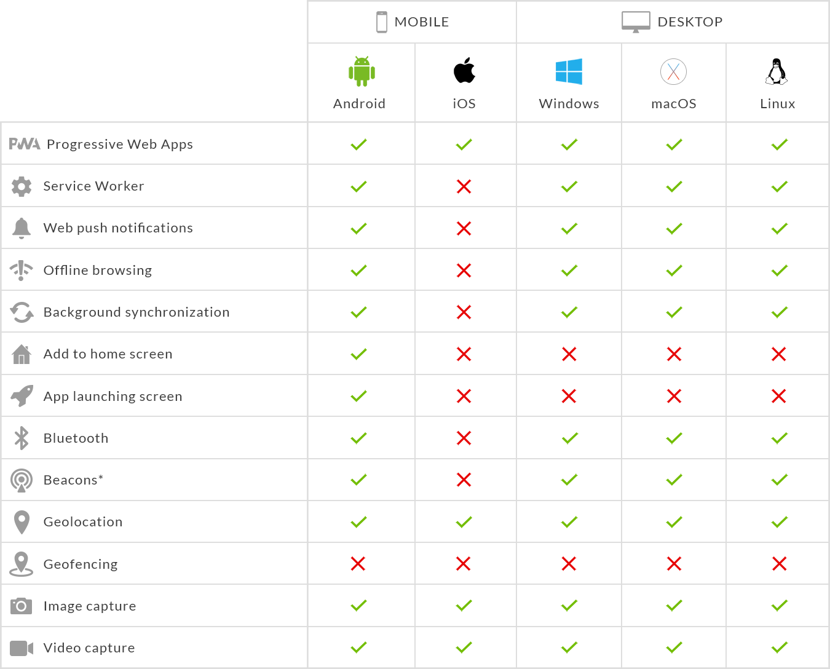Click the Geofencing map pin icon
Viewport: 830px width, 669px height.
tap(22, 564)
